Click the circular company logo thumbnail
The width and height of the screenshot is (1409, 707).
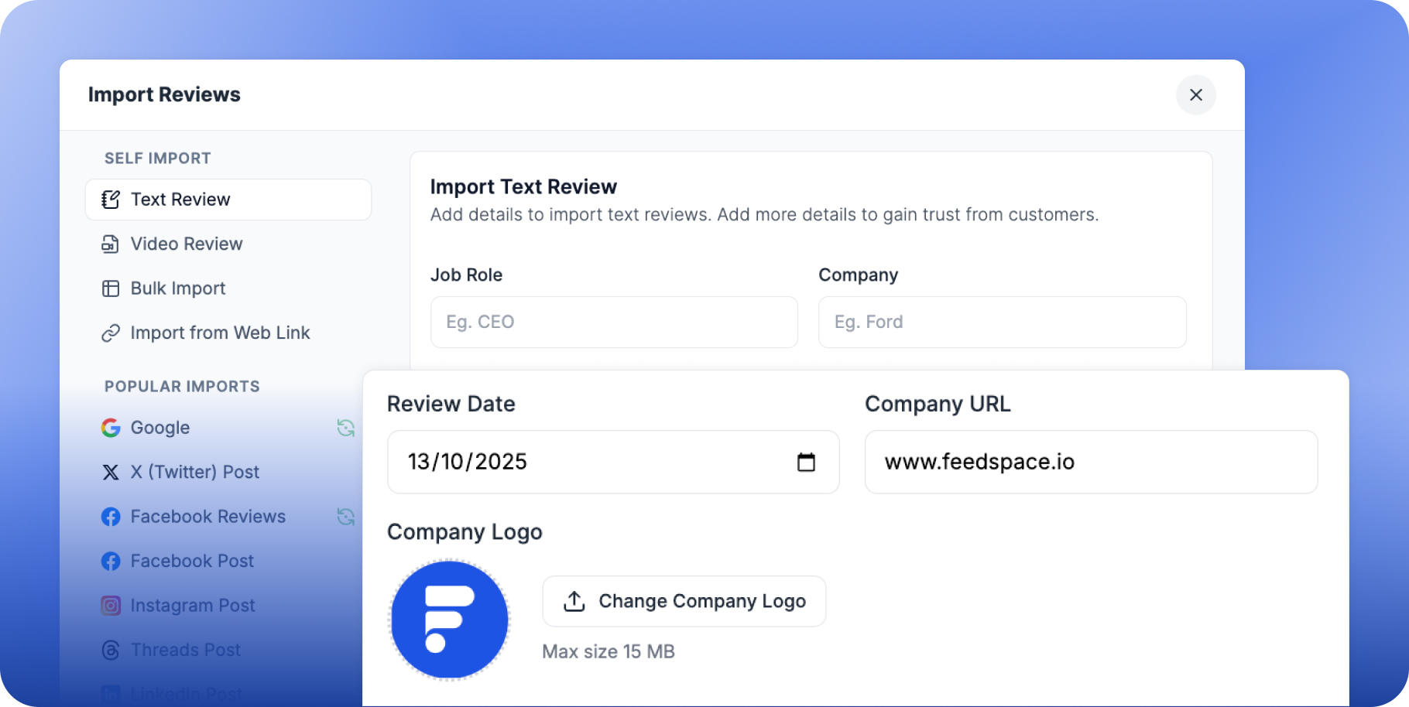449,619
